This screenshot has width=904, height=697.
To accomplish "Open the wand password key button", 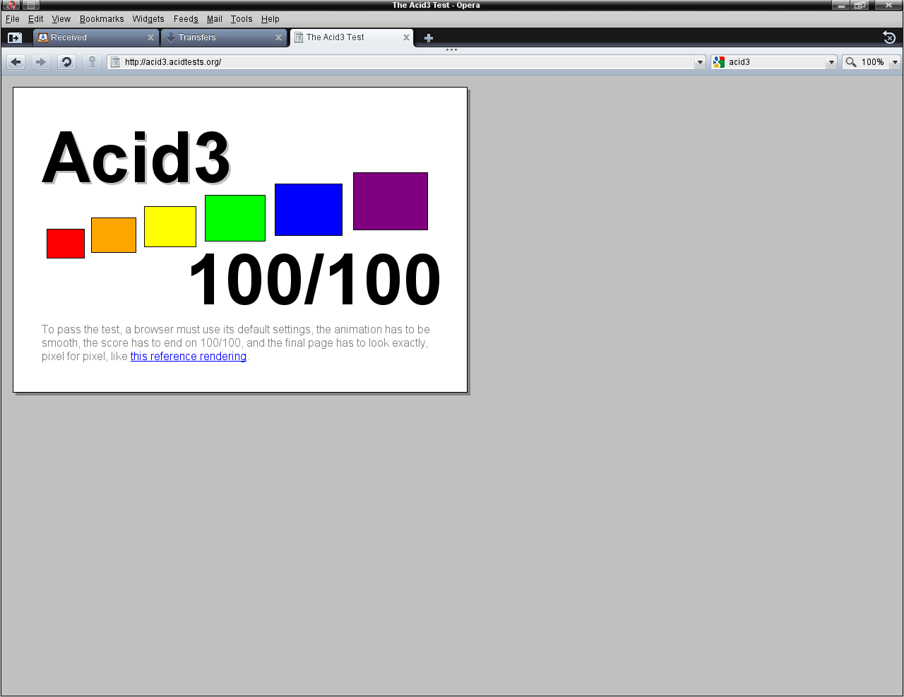I will point(92,62).
